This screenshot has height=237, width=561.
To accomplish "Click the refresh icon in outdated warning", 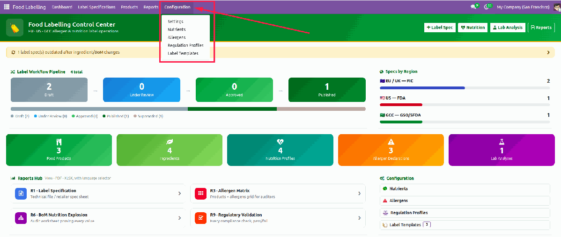I will pos(13,52).
